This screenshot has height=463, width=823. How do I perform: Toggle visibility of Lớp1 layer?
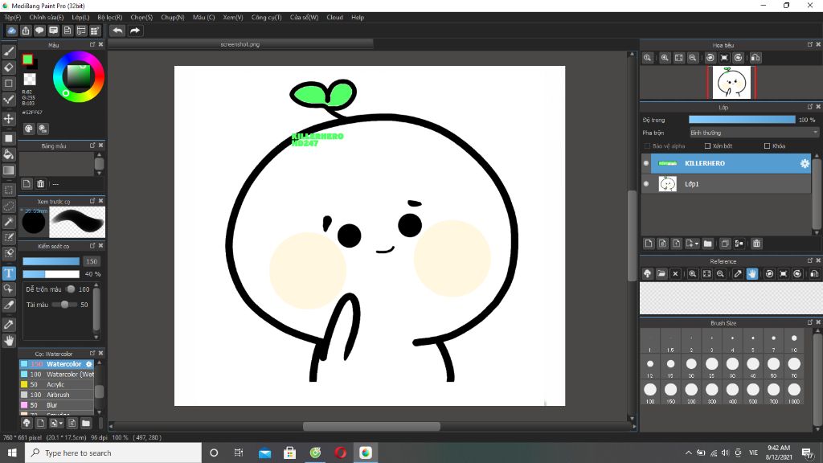[646, 184]
